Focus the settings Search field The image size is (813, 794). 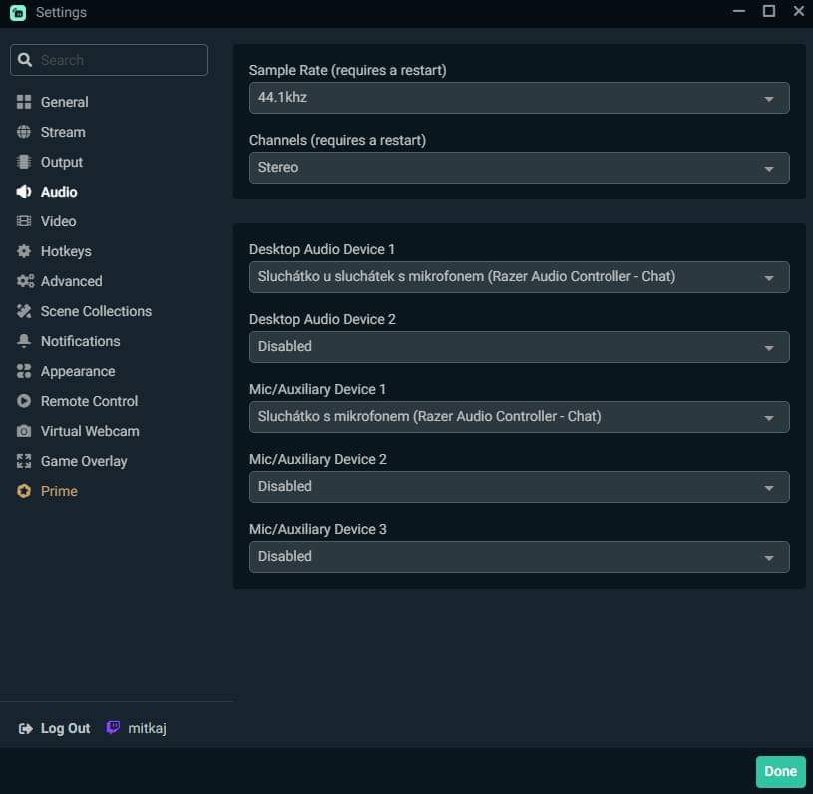click(x=120, y=60)
